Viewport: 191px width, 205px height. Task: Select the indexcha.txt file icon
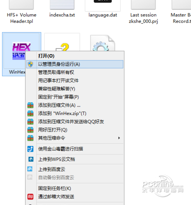pyautogui.click(x=62, y=4)
